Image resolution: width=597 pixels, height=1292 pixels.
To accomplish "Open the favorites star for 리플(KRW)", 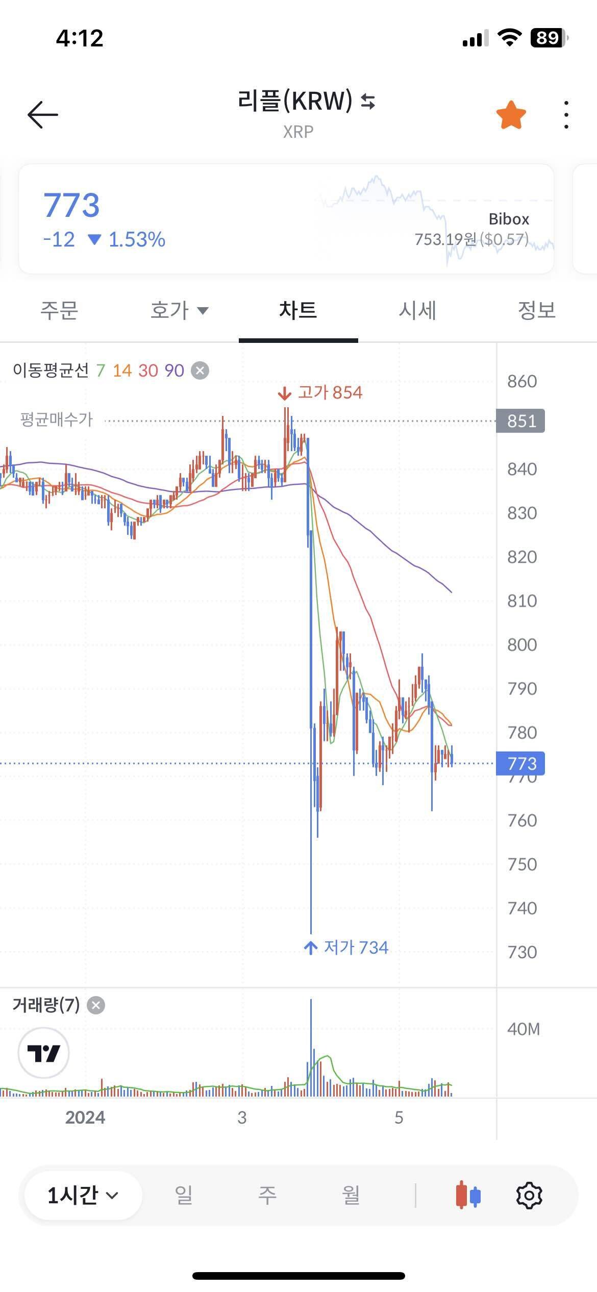I will pos(512,113).
